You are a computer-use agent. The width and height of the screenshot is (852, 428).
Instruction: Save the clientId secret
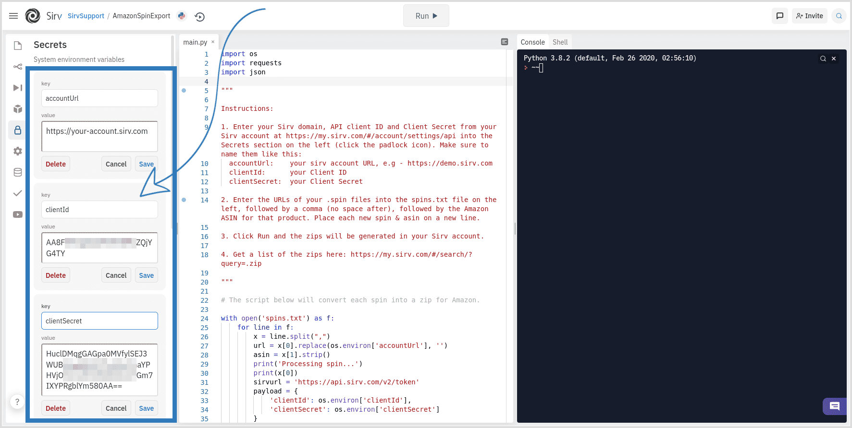146,275
